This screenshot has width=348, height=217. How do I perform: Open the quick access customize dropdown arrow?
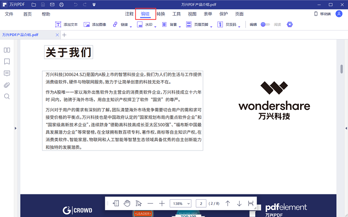[94, 5]
